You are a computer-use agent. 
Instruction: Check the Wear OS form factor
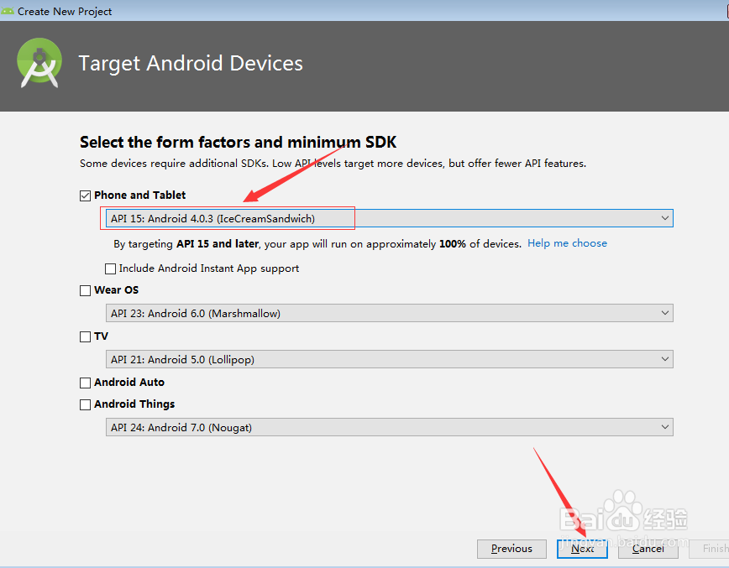[85, 289]
